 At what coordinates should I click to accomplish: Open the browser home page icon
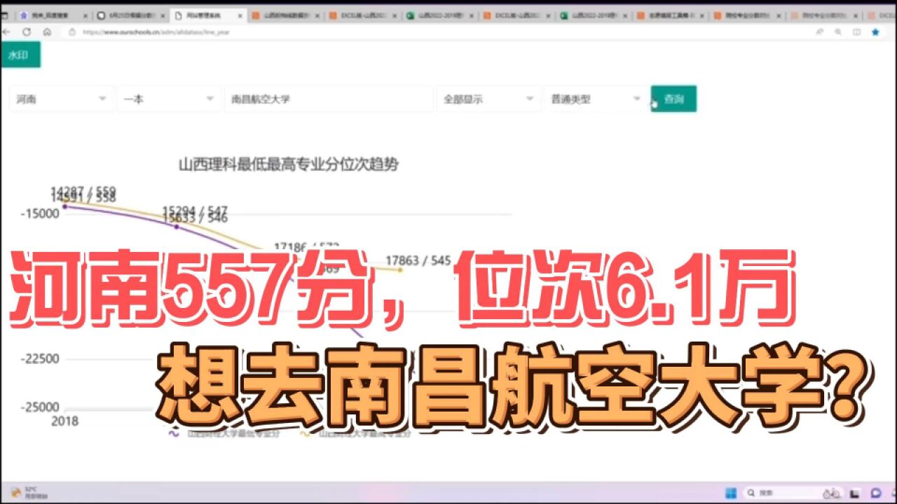[x=47, y=31]
